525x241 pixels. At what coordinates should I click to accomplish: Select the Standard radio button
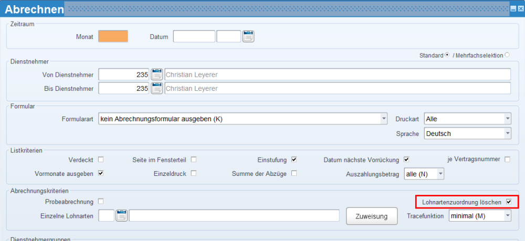(447, 55)
